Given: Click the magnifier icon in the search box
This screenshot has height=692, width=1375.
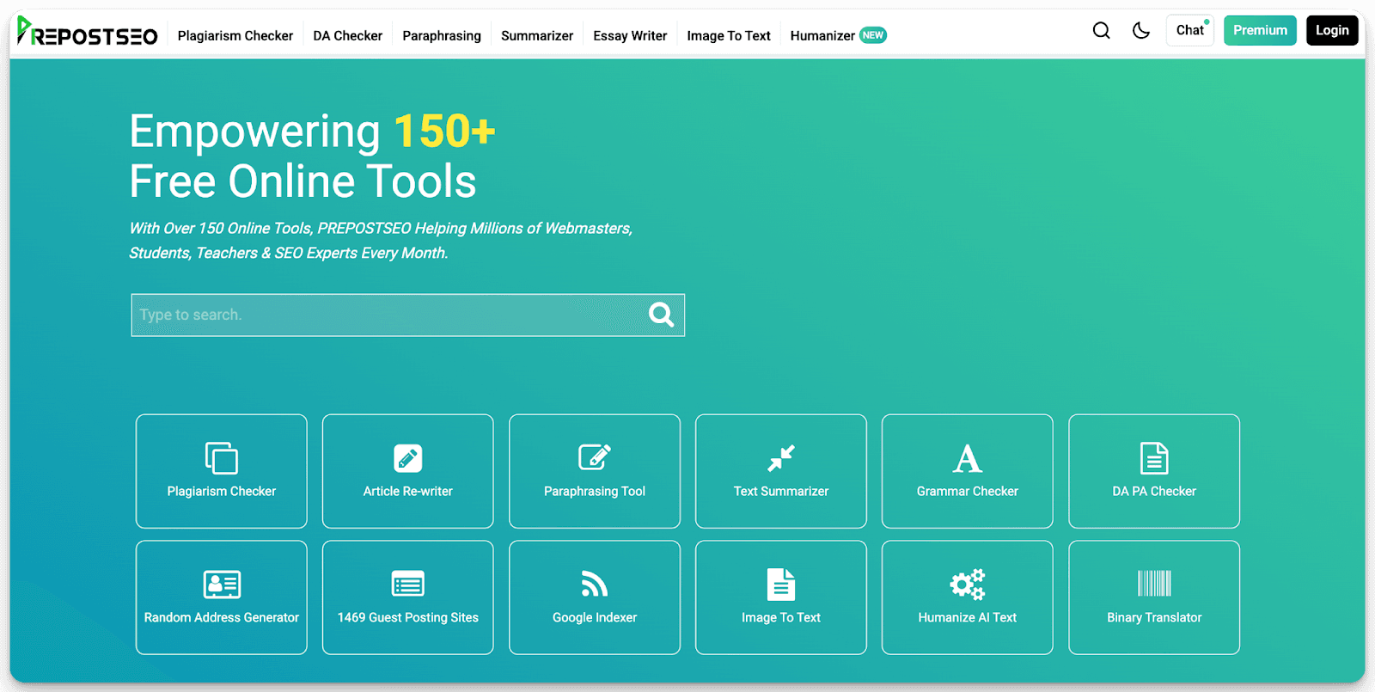Looking at the screenshot, I should coord(661,315).
